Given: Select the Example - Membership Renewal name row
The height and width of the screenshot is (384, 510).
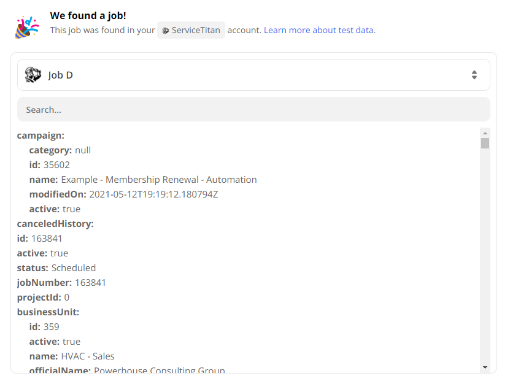Looking at the screenshot, I should tap(143, 180).
